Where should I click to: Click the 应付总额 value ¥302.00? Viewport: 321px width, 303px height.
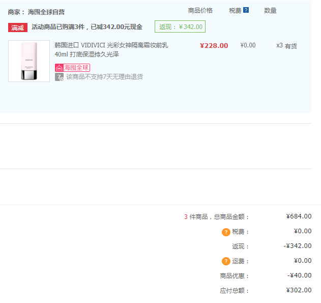coord(299,290)
